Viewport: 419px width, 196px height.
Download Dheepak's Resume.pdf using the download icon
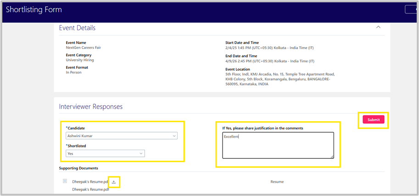[114, 182]
